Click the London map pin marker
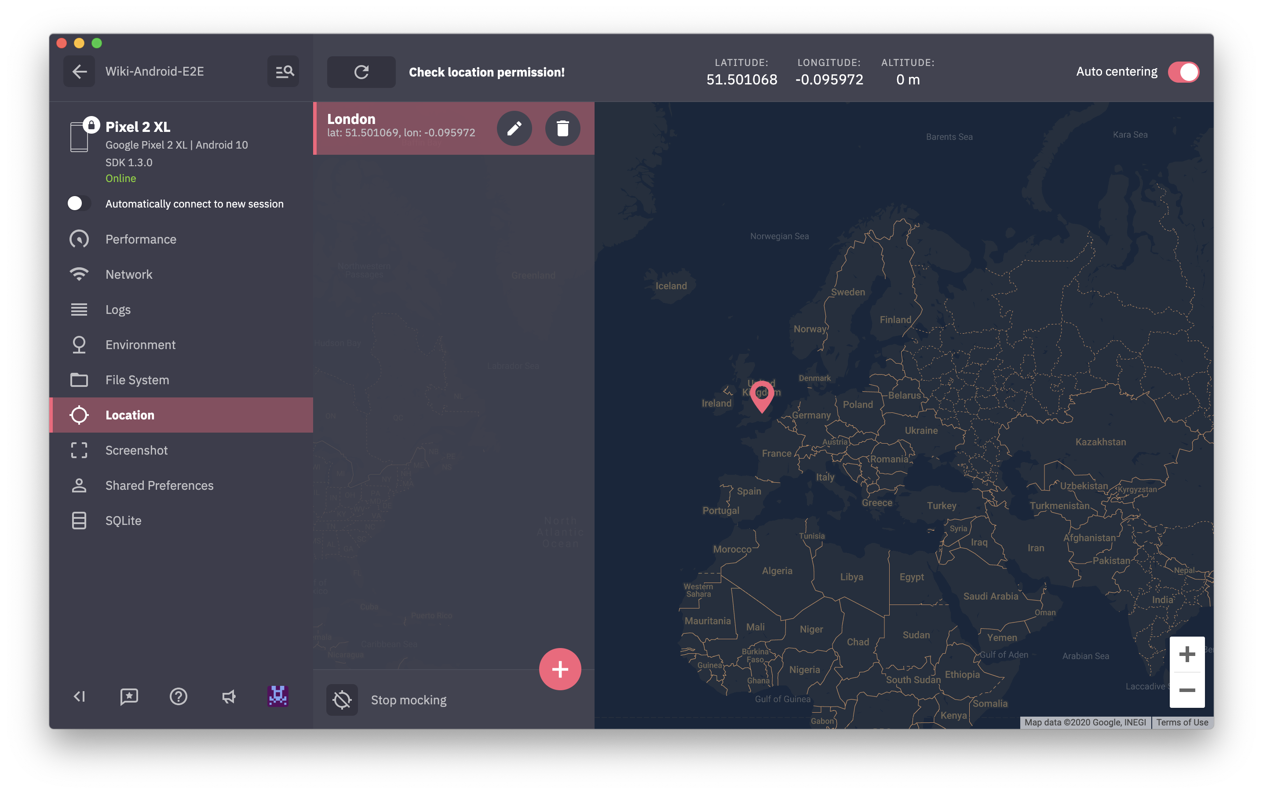Viewport: 1263px width, 794px height. [762, 394]
